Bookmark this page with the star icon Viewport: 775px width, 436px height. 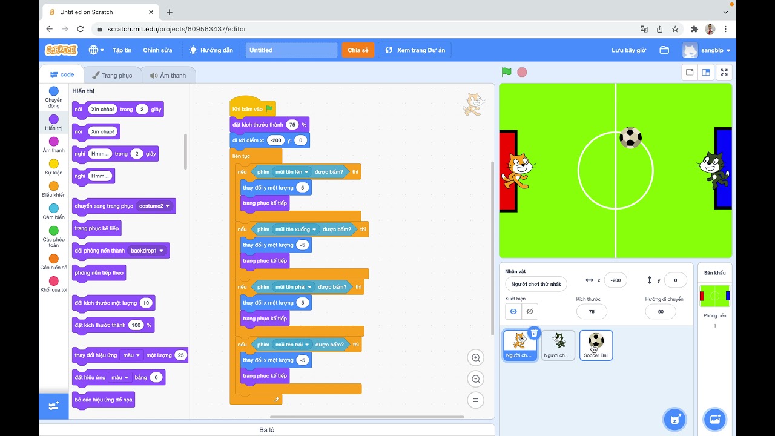[x=675, y=29]
